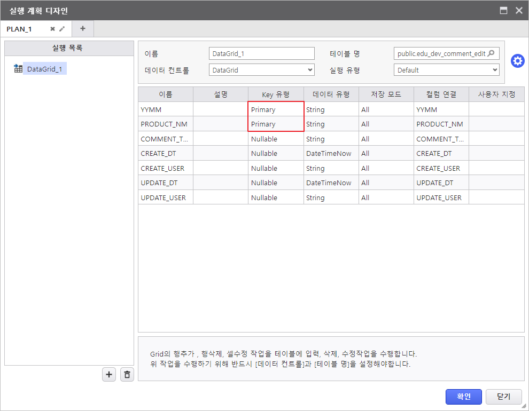Click DateTimeNow in the CREATE_DT row
This screenshot has width=529, height=411.
click(331, 153)
